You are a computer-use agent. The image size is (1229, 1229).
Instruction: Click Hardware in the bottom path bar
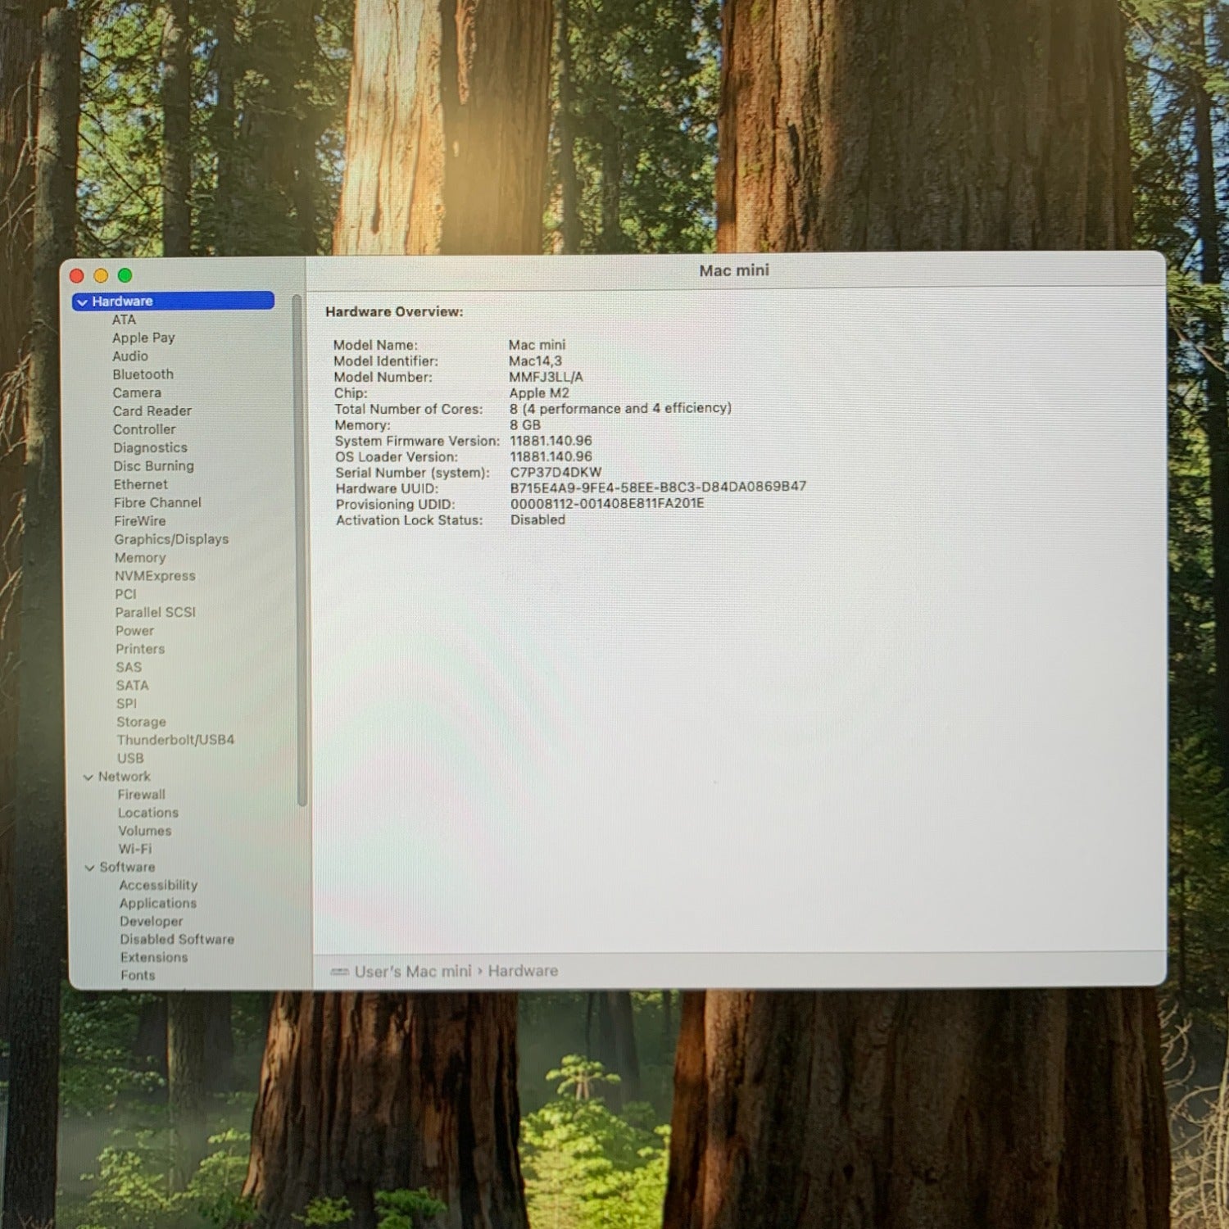[x=523, y=971]
